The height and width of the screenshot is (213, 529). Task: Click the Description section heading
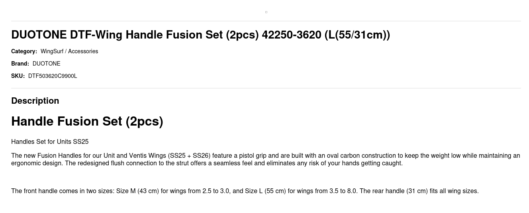(35, 101)
